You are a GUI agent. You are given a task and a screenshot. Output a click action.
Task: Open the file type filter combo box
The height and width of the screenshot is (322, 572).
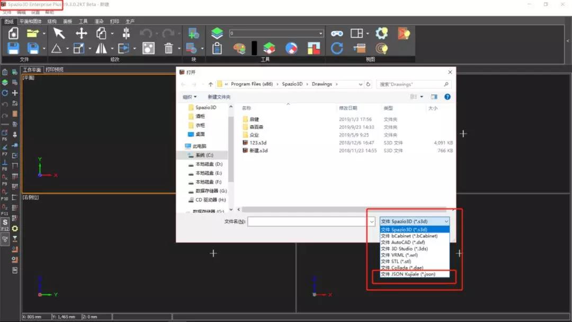coord(414,221)
